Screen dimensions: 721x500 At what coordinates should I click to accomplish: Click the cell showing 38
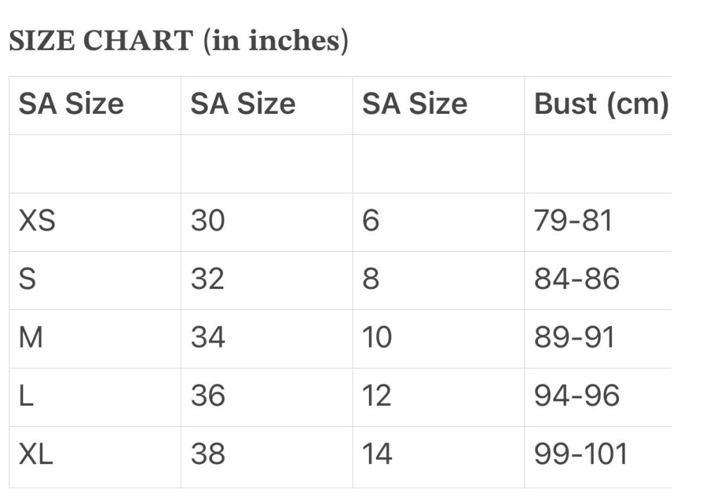(x=208, y=454)
